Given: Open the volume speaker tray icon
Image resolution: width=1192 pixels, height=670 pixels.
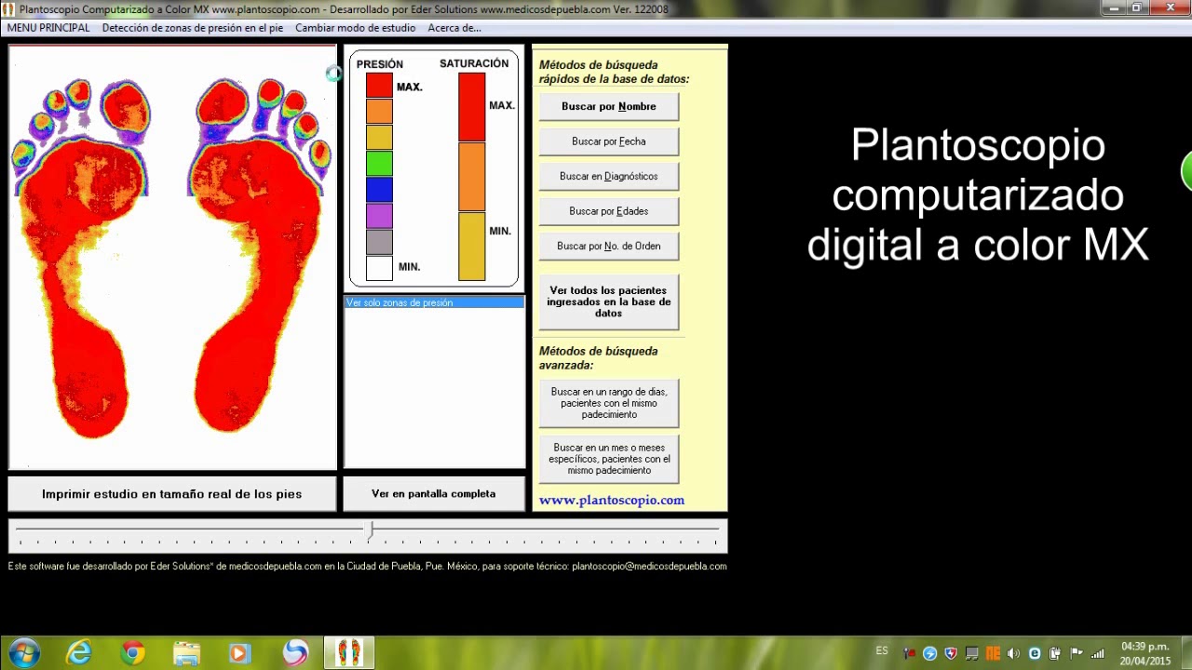Looking at the screenshot, I should tap(1013, 653).
